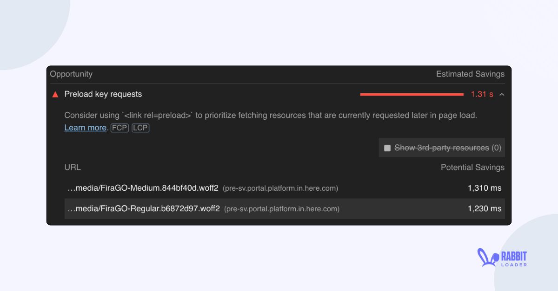
Task: Select the FCP metric badge
Action: [x=120, y=128]
